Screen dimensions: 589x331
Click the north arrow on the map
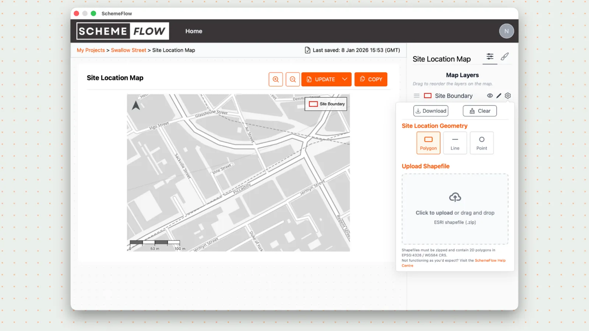point(136,106)
